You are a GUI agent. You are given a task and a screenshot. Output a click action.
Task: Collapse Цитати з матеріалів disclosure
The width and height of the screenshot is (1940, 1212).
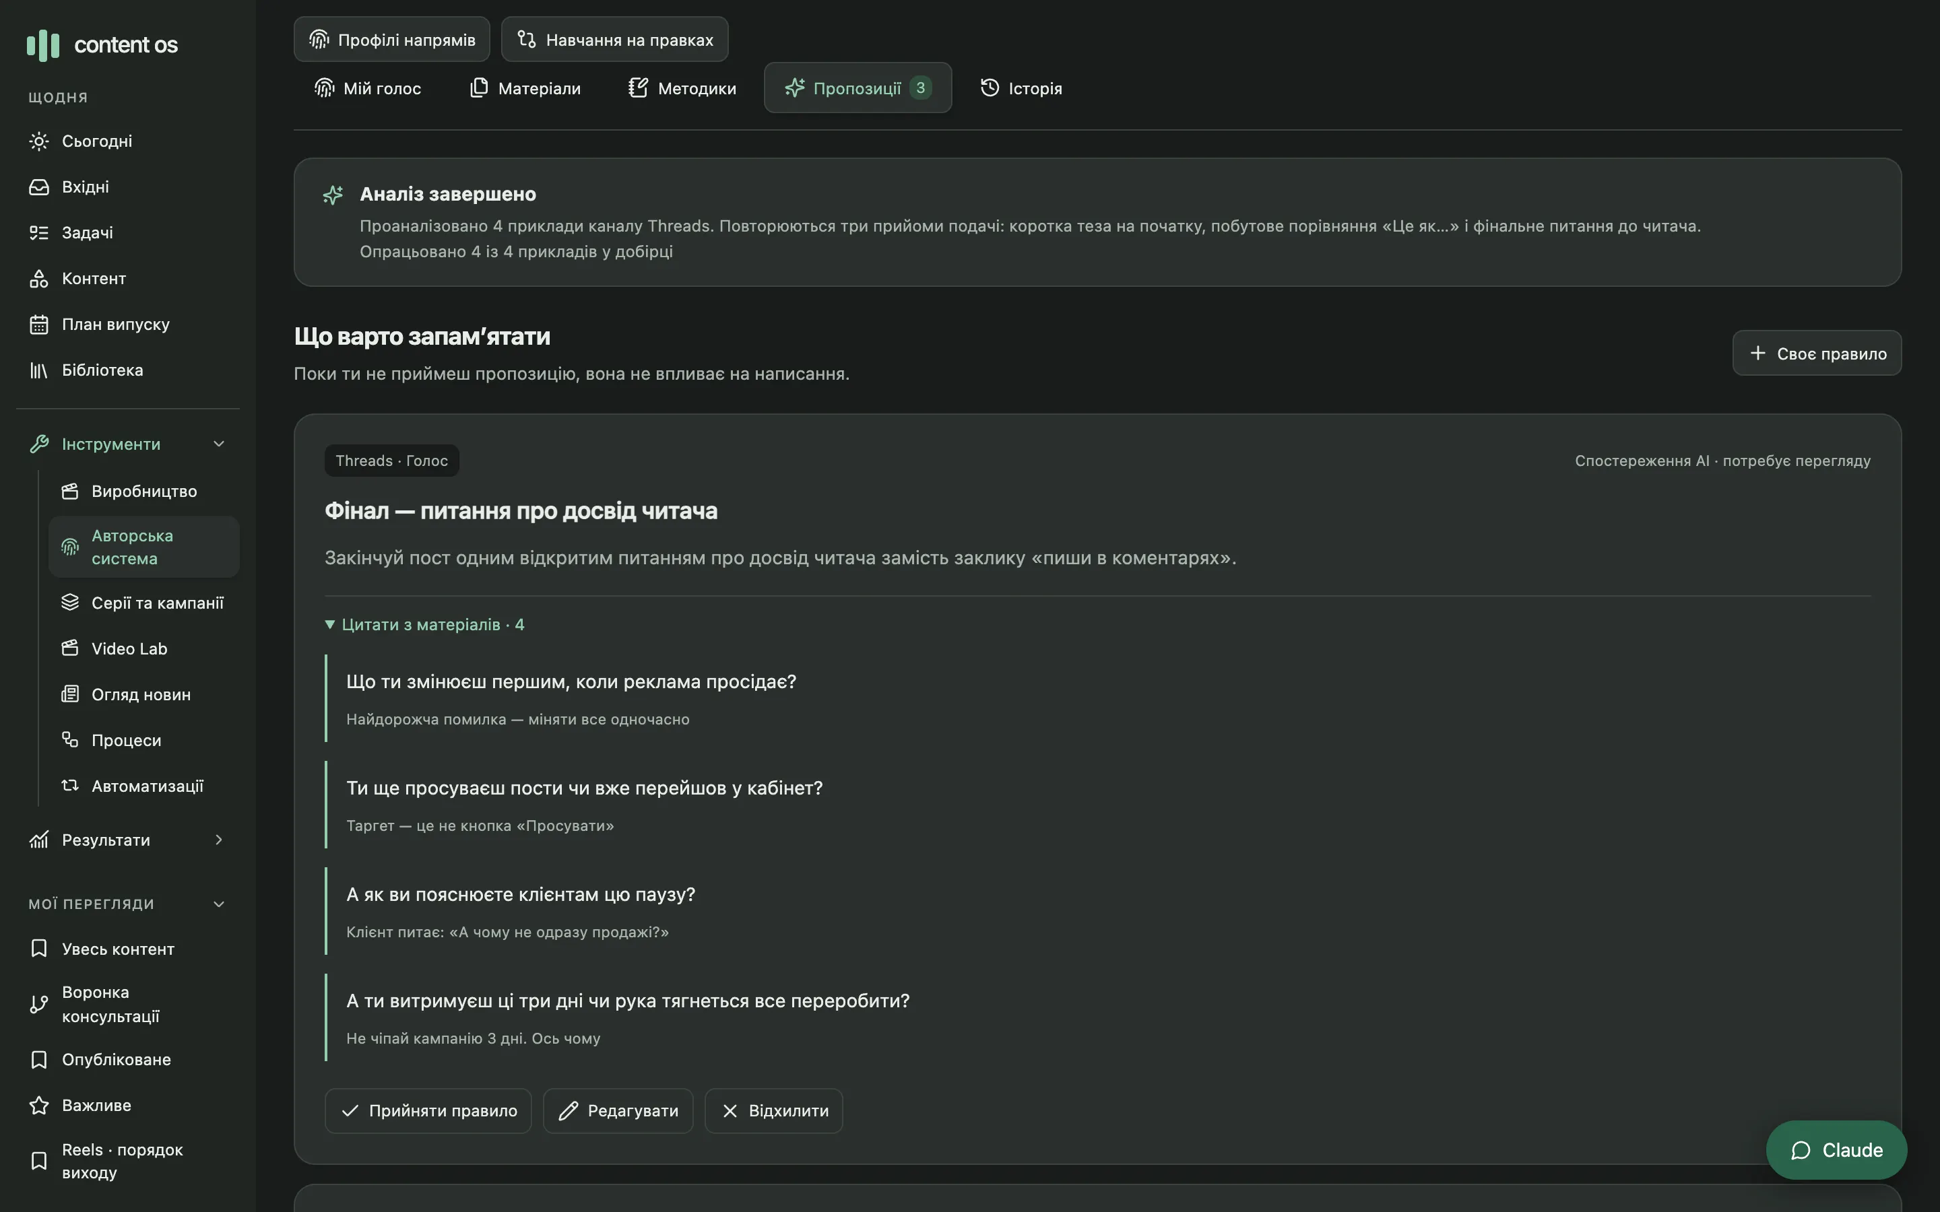click(424, 624)
